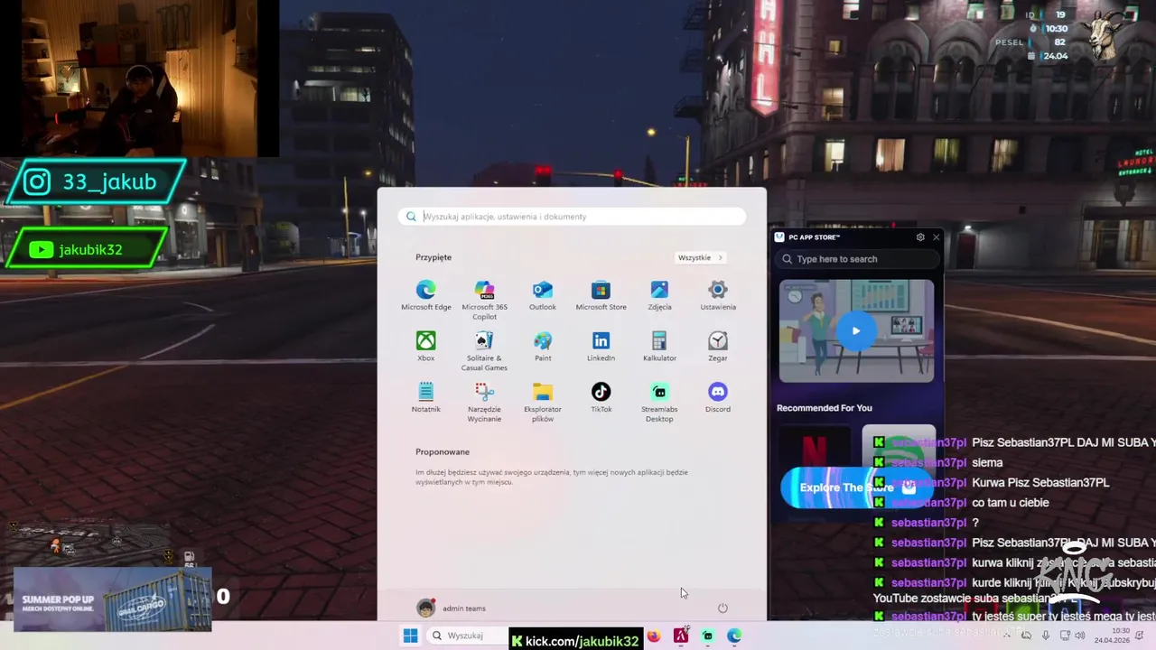Image resolution: width=1156 pixels, height=650 pixels.
Task: Open Eksplorator plików file explorer
Action: point(543,402)
